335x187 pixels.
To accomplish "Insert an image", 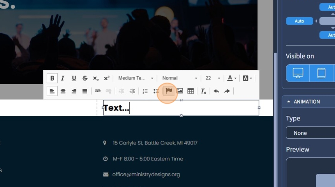I will click(180, 91).
